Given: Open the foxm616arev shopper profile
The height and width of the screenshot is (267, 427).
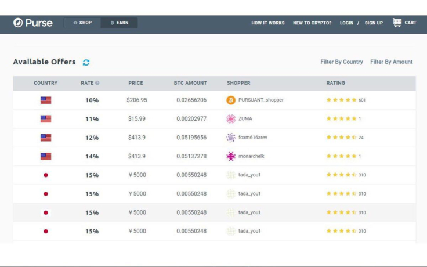Looking at the screenshot, I should (x=253, y=138).
